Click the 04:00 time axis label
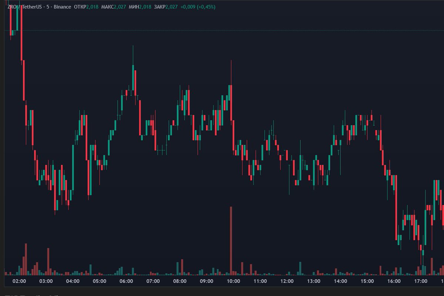This screenshot has height=296, width=444. tap(73, 281)
